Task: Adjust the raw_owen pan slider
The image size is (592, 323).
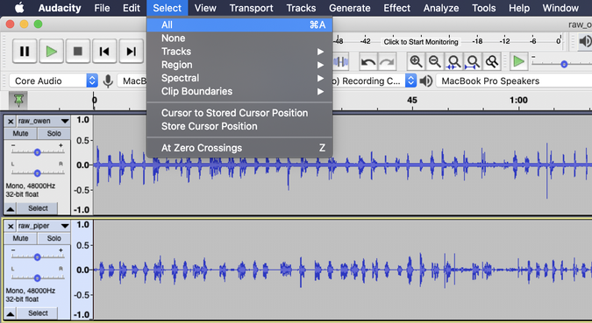Action: (38, 173)
